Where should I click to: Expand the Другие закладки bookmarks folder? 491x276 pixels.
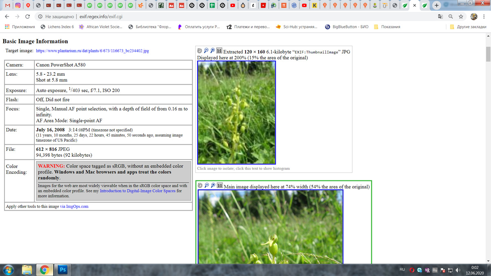coord(468,27)
